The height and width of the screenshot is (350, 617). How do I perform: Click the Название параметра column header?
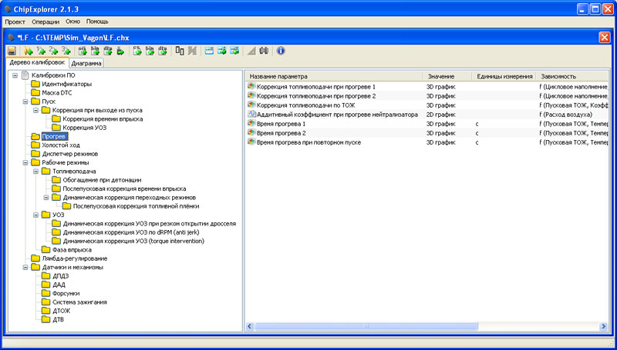point(278,77)
